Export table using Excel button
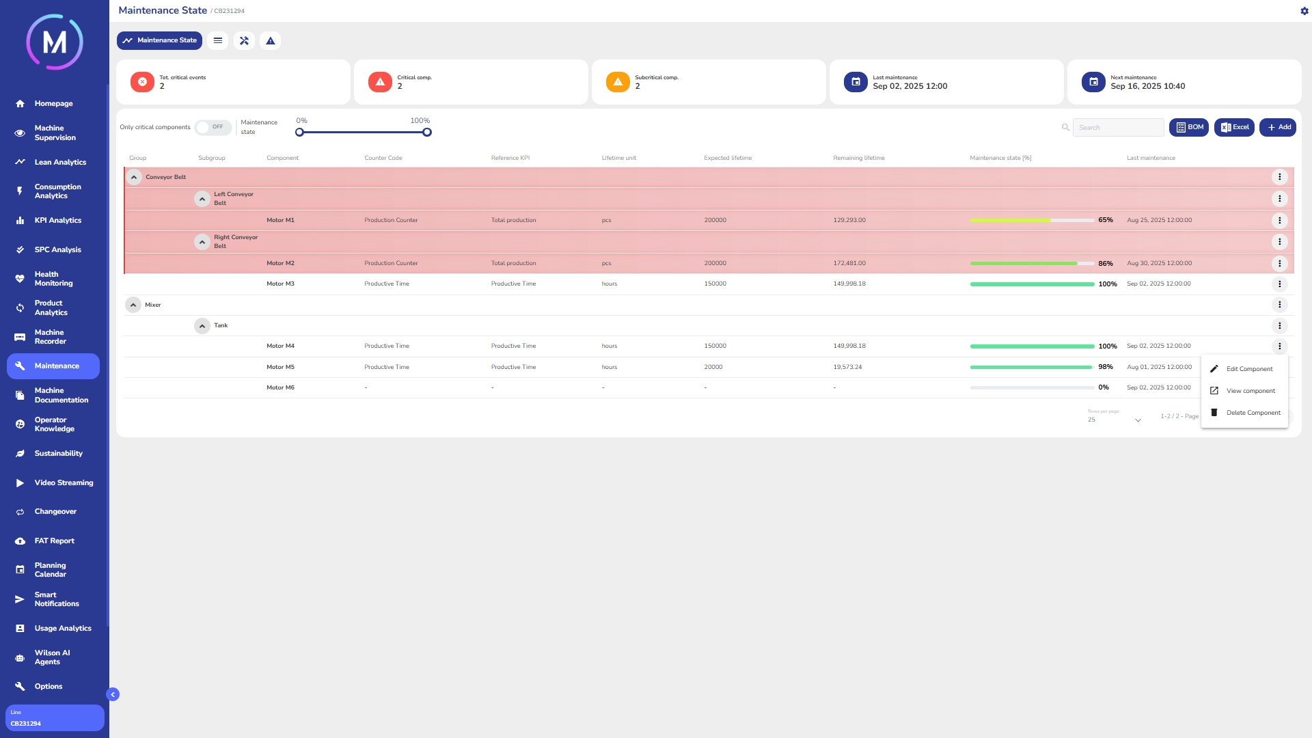 pos(1234,127)
